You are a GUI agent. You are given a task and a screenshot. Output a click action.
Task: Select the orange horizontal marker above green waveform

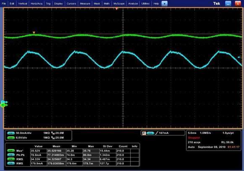pos(34,33)
